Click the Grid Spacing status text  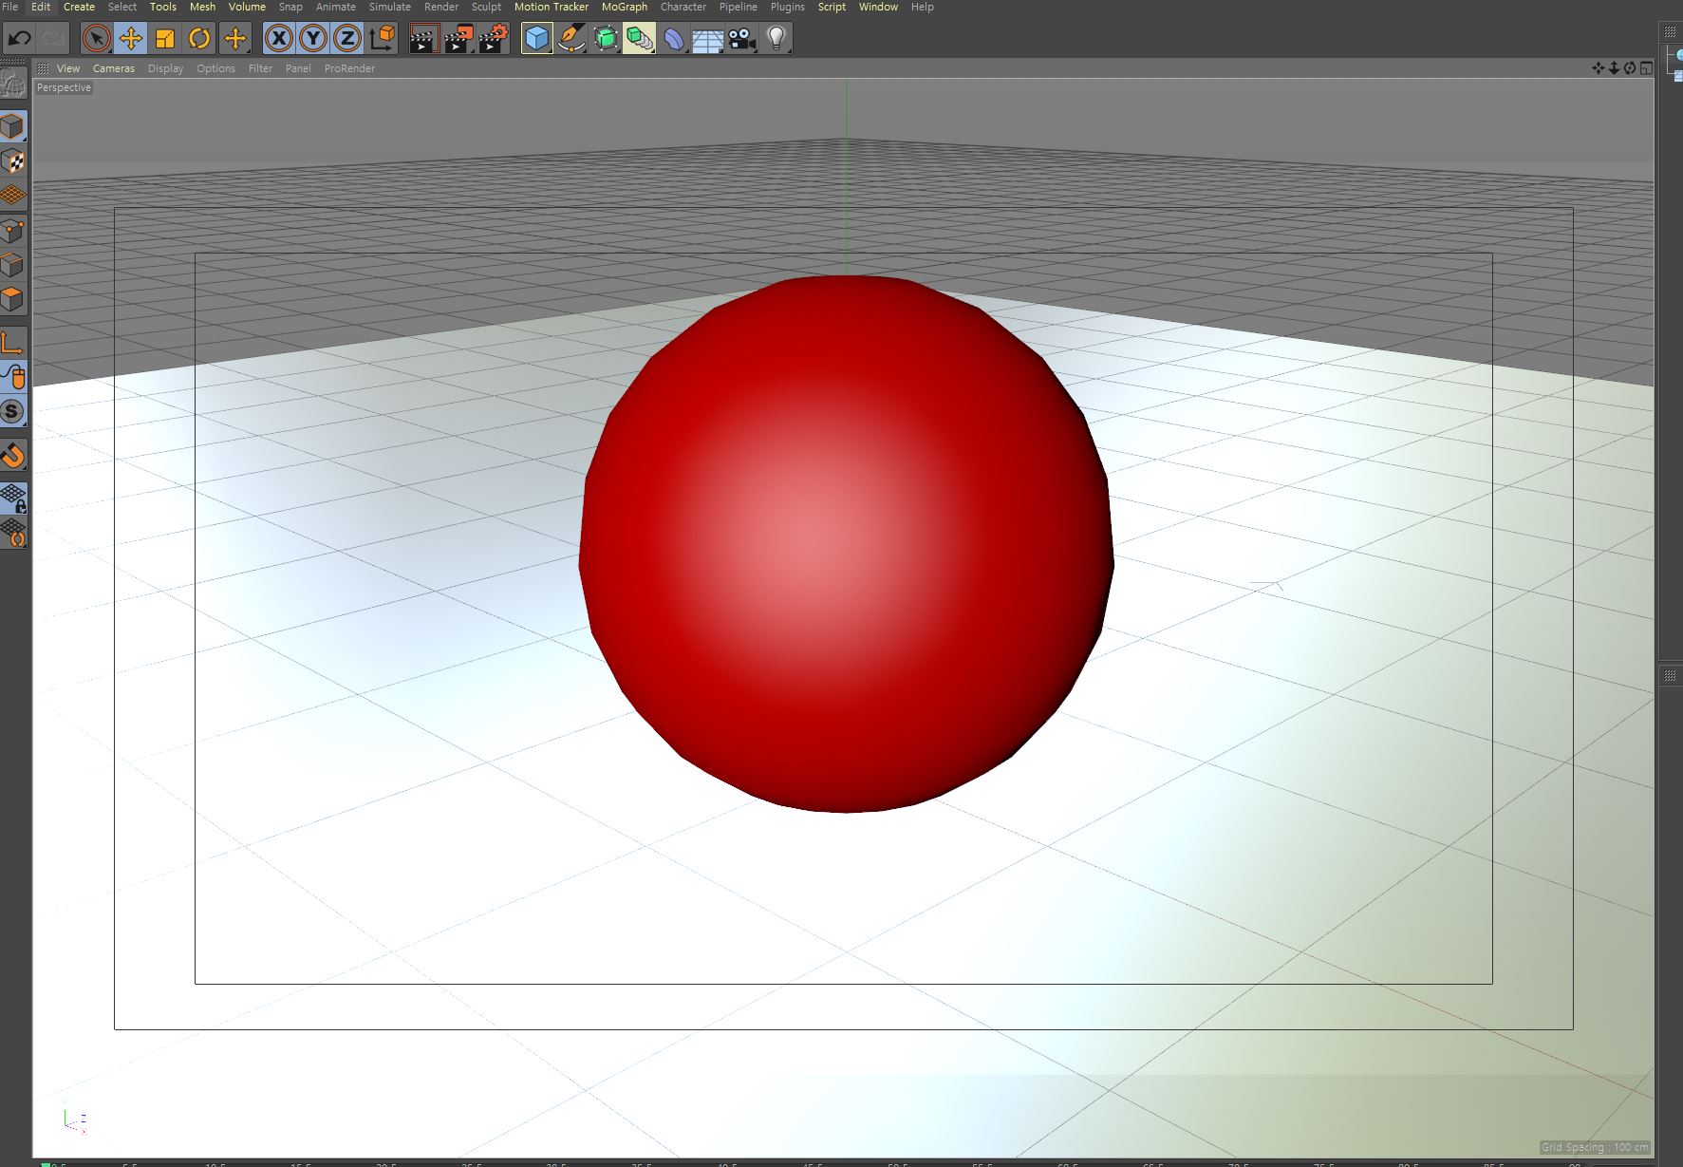click(1595, 1147)
